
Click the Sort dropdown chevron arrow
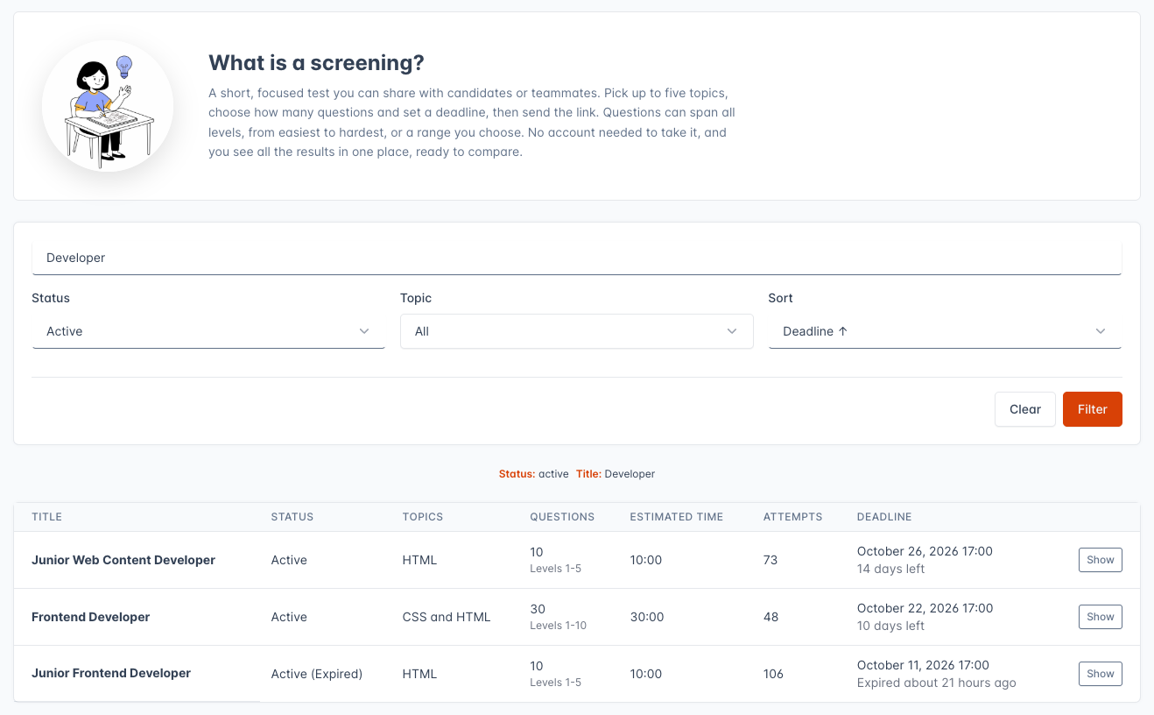pyautogui.click(x=1101, y=331)
